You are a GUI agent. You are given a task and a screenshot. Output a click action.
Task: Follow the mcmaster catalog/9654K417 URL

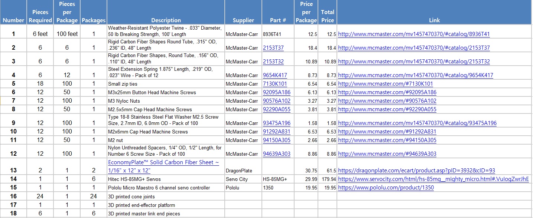tap(416, 75)
